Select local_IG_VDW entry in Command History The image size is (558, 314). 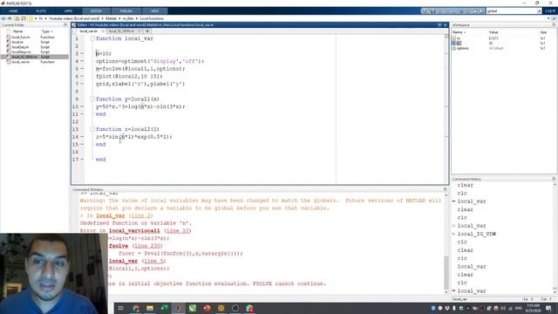[477, 234]
